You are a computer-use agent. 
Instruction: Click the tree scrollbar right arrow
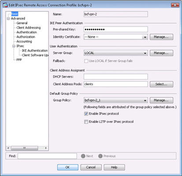pos(46,148)
